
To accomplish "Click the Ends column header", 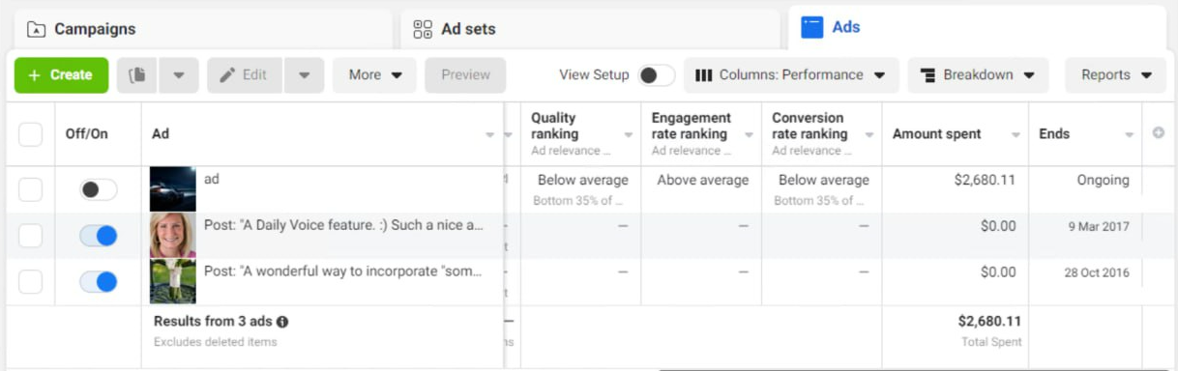I will 1054,134.
